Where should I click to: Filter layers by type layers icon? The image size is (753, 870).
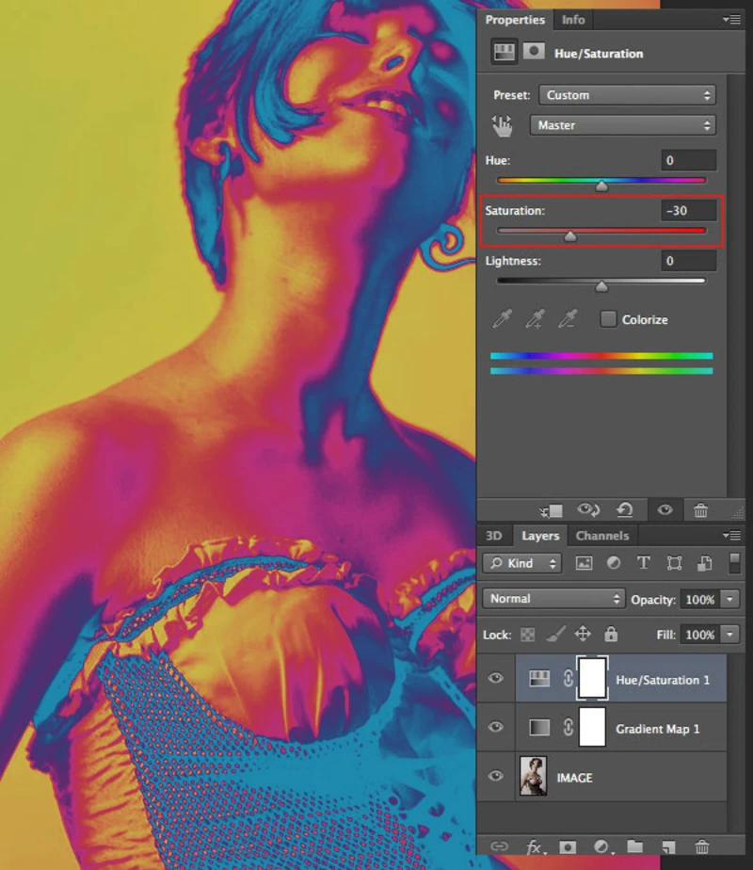point(643,563)
